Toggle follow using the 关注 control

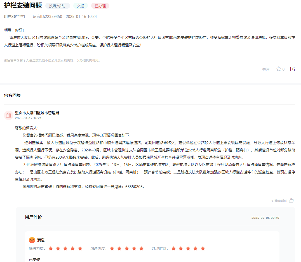point(266,69)
